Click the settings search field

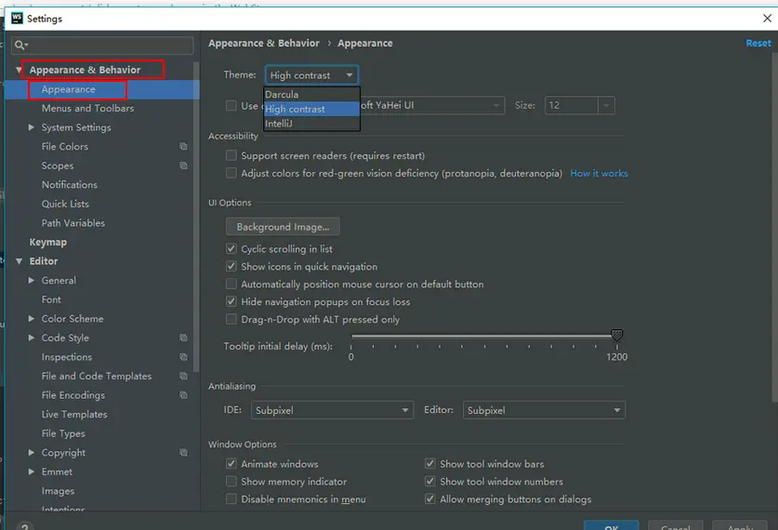tap(102, 46)
